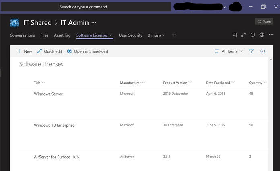Switch to the Asset Tag tab
The image size is (280, 171).
tap(62, 35)
